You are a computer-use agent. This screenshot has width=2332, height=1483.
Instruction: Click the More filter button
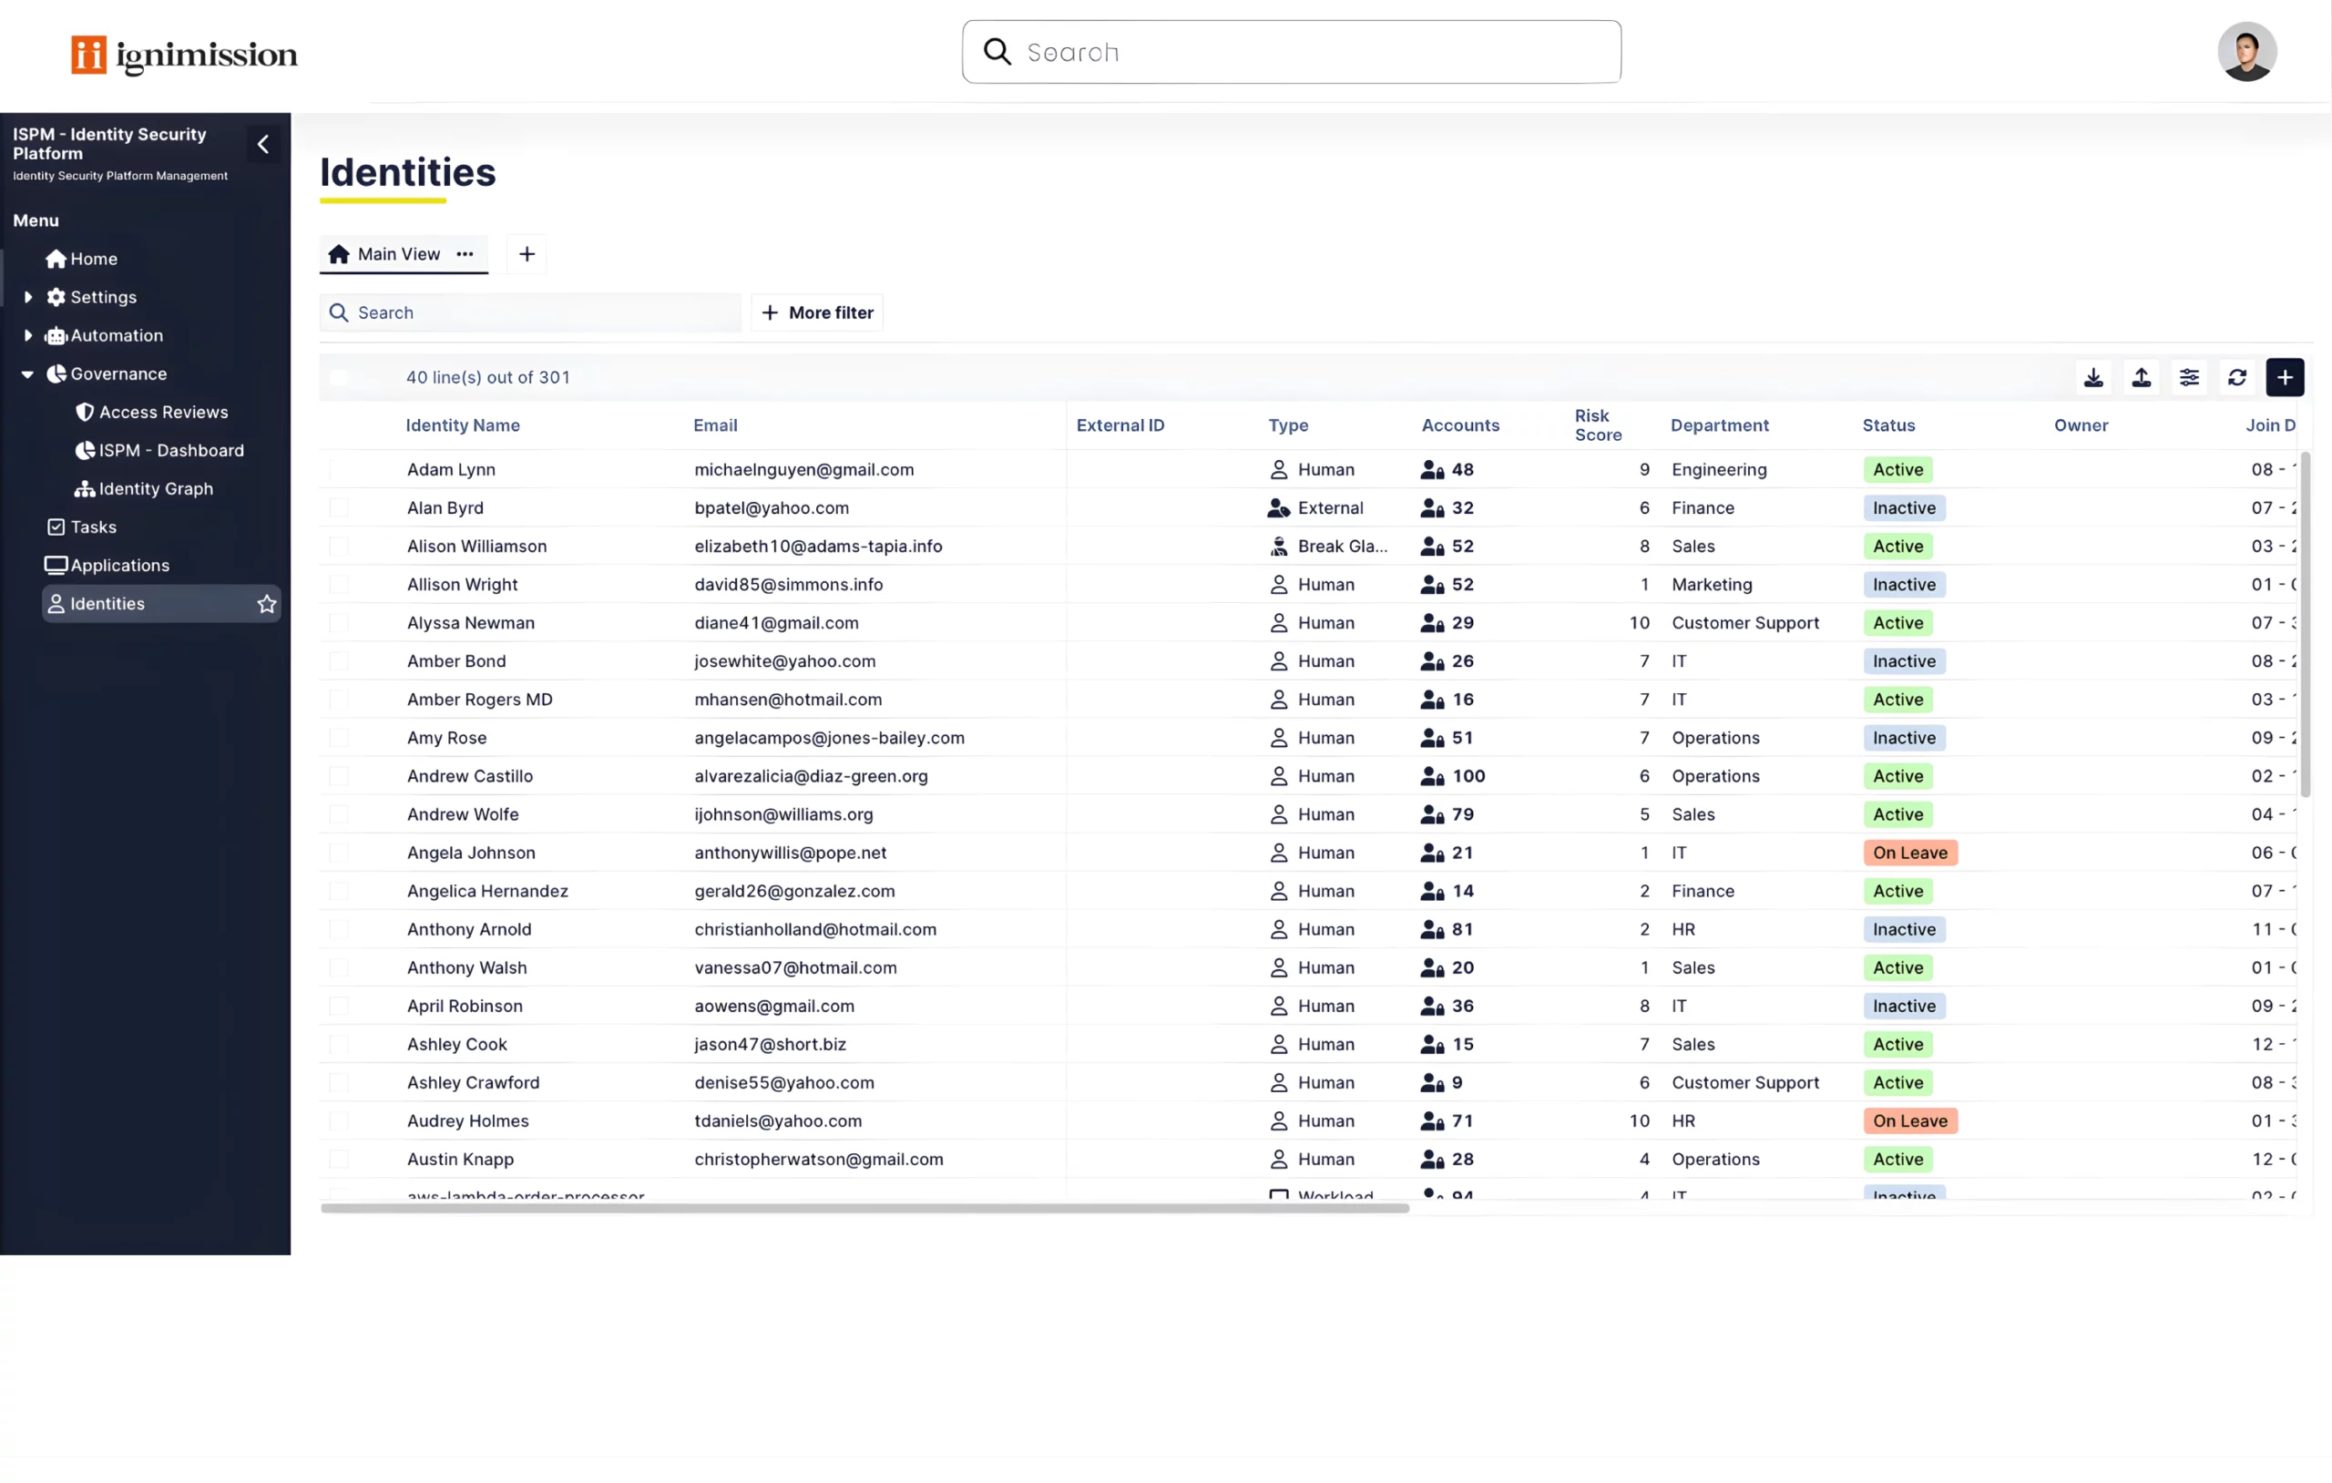pos(816,312)
